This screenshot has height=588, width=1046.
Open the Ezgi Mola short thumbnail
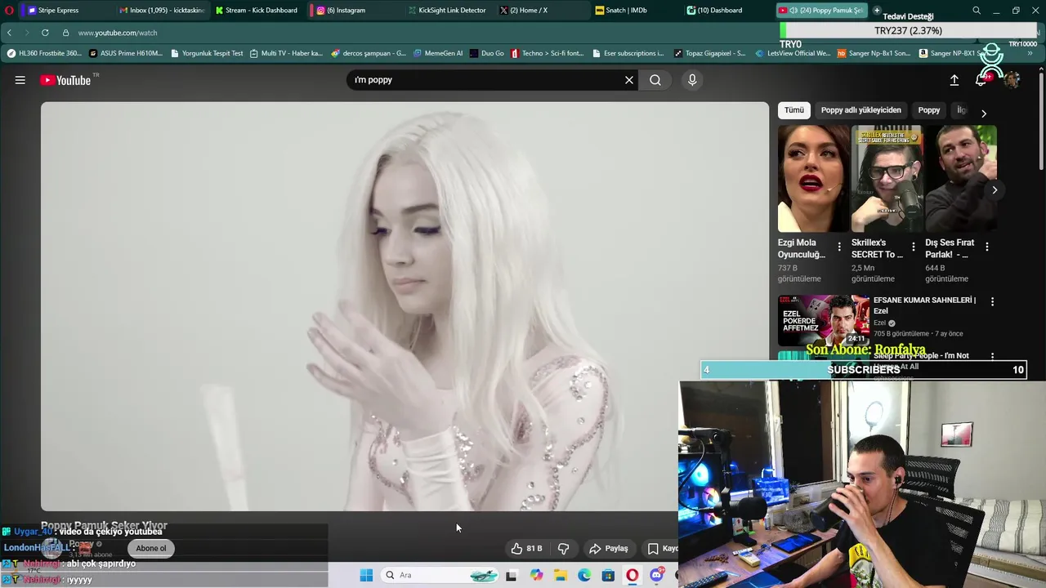click(814, 179)
